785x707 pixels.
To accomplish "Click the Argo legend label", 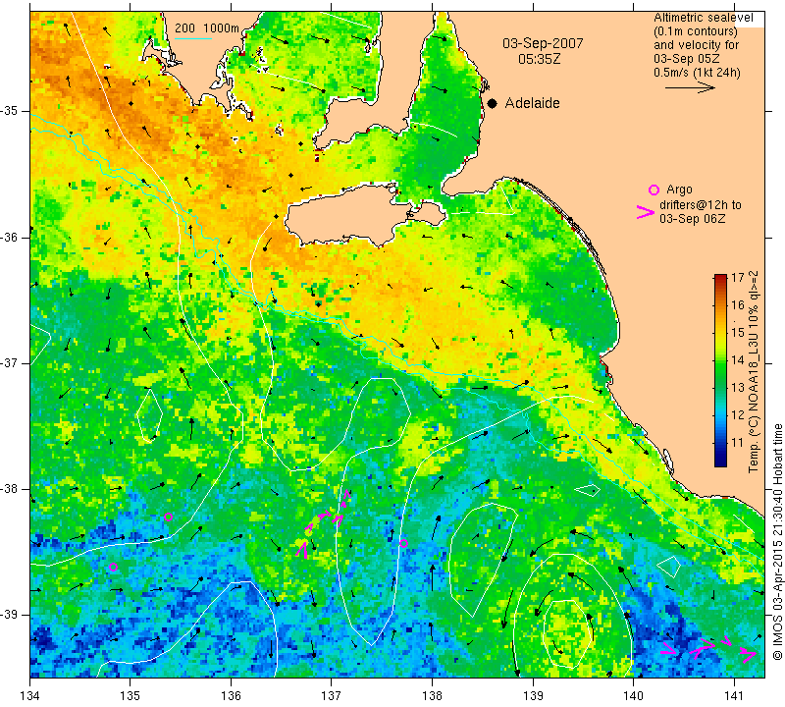I will [679, 190].
